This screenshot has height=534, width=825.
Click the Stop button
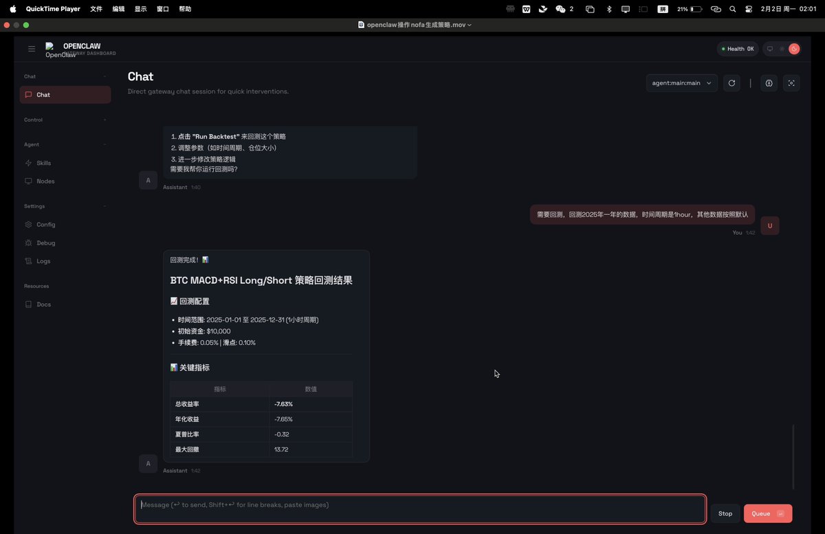tap(725, 513)
